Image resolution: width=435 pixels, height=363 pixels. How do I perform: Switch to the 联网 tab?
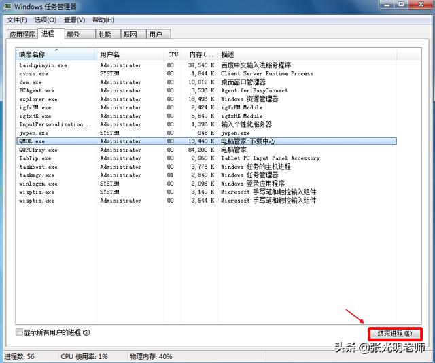pos(130,34)
